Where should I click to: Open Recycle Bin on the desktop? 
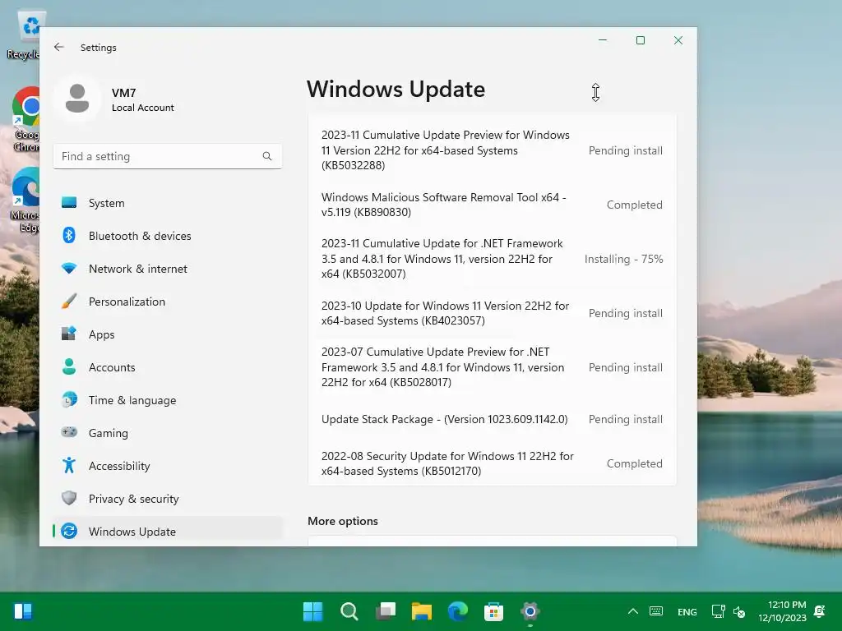pos(25,35)
